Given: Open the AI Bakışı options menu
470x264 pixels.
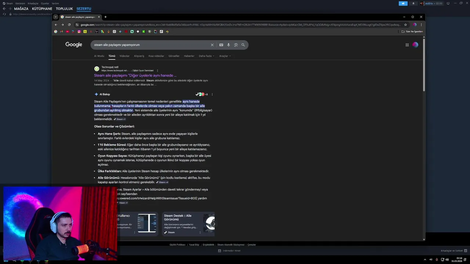Looking at the screenshot, I should tap(212, 94).
